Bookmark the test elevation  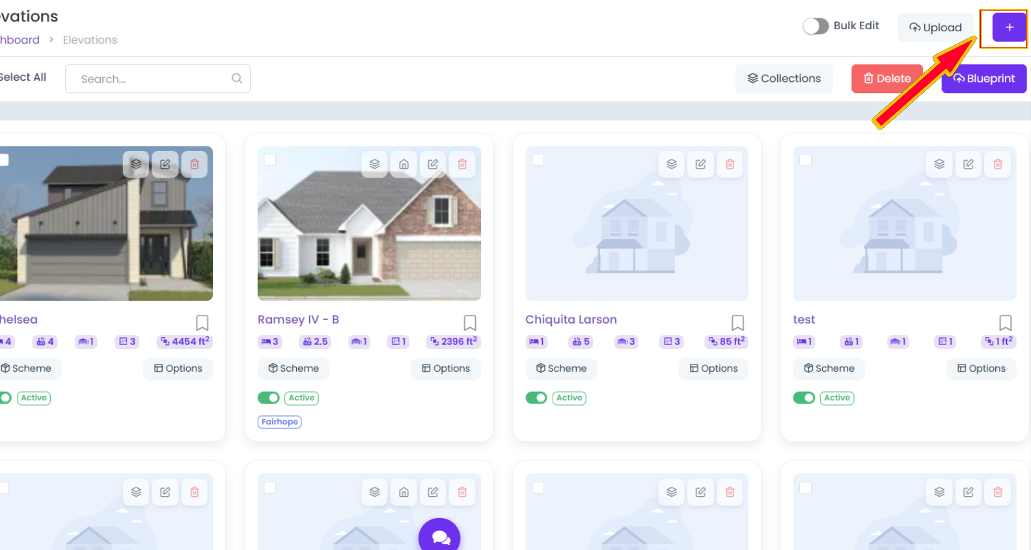pyautogui.click(x=1006, y=323)
